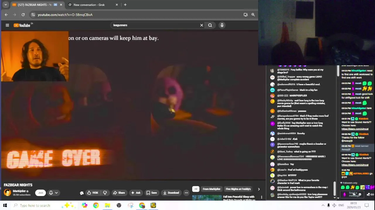Screen dimensions: 375x210
Task: Show hidden system tray icons
Action: pyautogui.click(x=323, y=205)
